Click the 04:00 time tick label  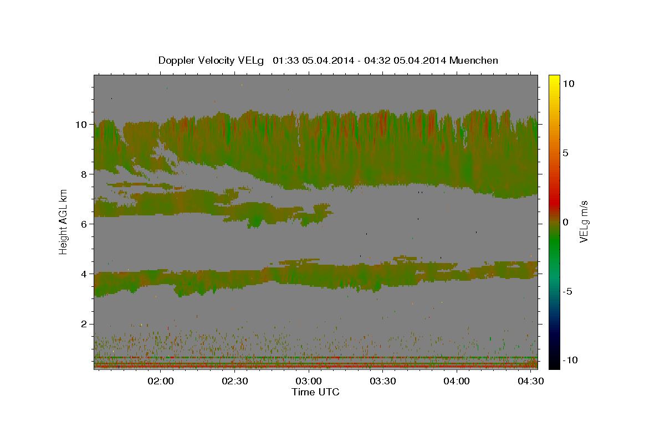(457, 382)
